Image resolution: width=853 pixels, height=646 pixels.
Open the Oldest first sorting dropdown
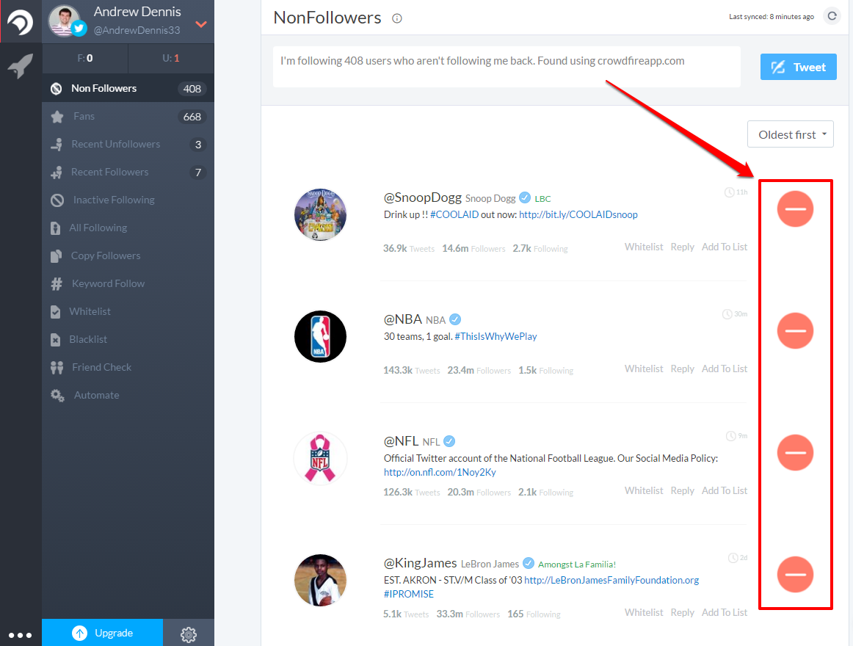(x=790, y=134)
